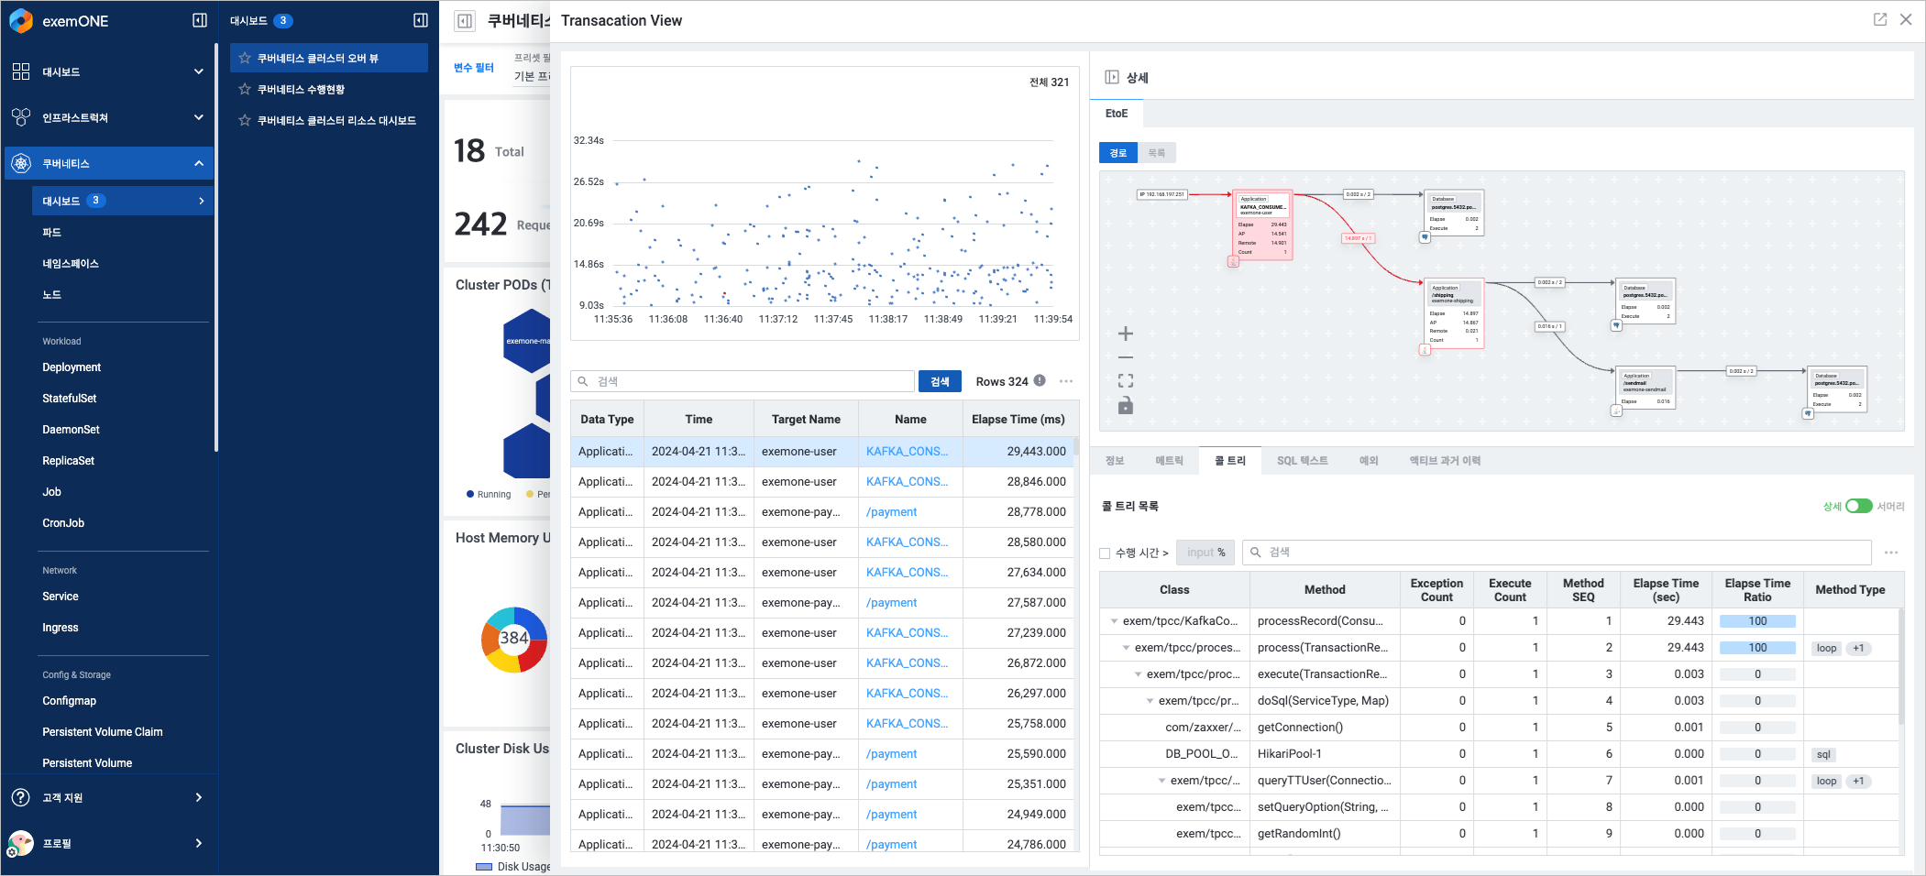Viewport: 1926px width, 876px height.
Task: Click the 100 ratio bar for processRecord
Action: [1757, 621]
